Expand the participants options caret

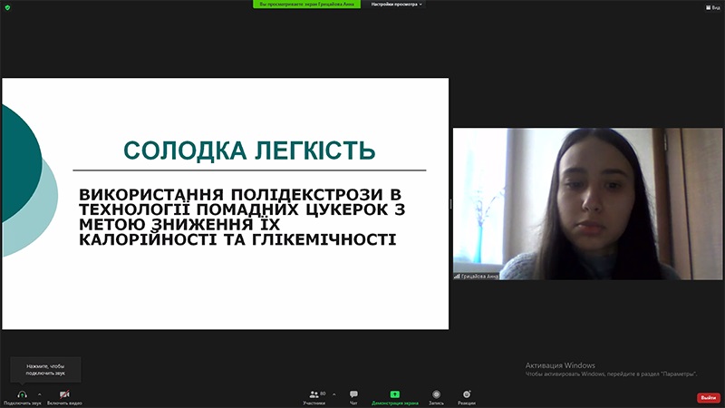tap(334, 394)
